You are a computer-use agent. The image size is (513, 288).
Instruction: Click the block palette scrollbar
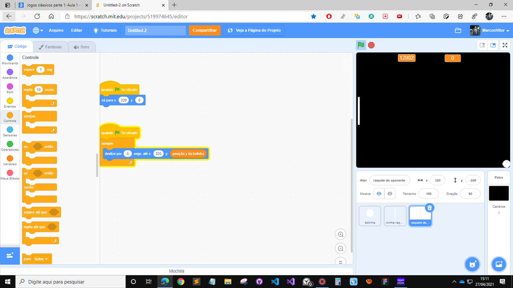coord(97,165)
